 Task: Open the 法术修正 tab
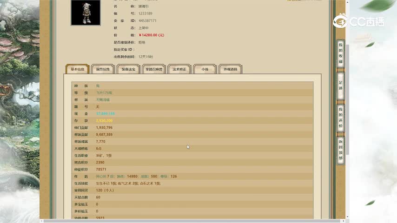point(179,69)
